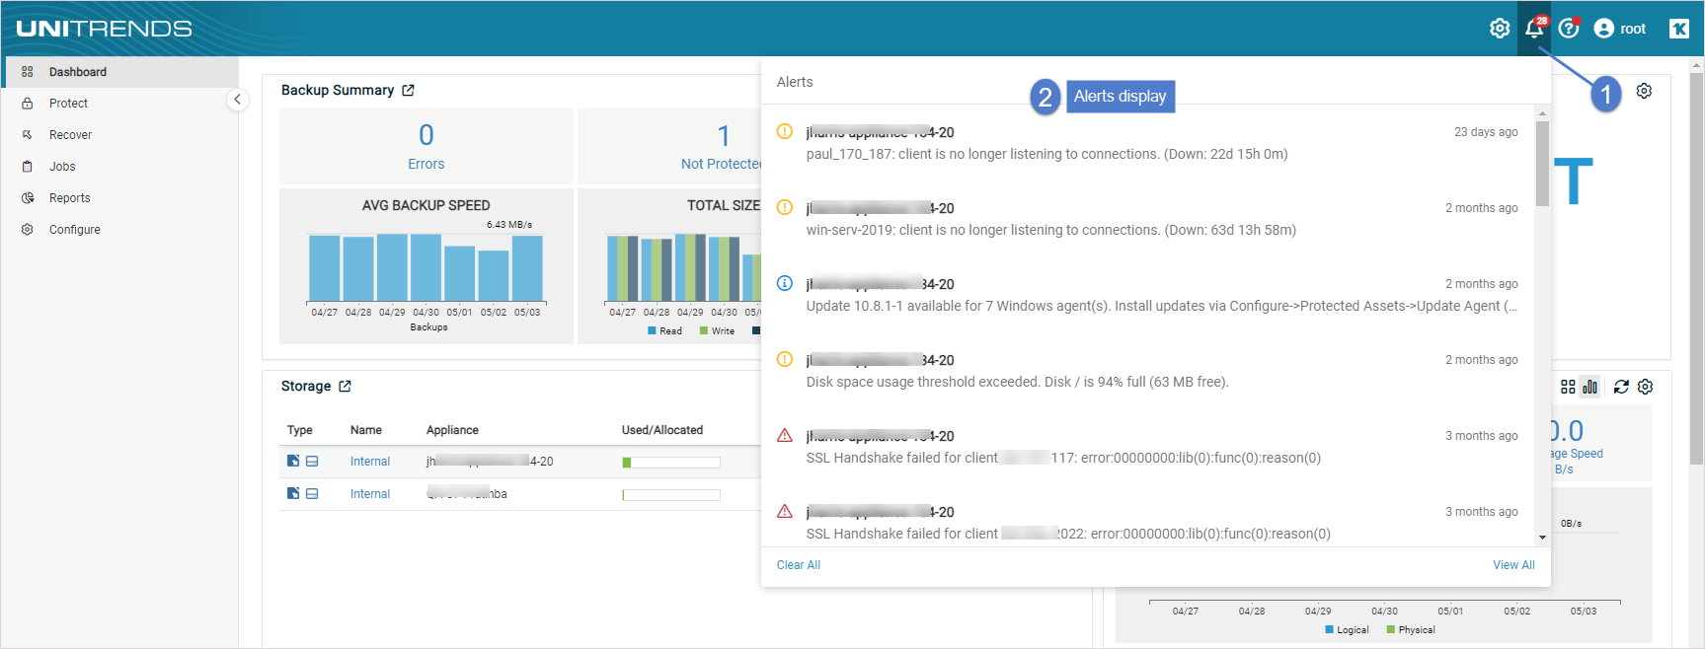Image resolution: width=1705 pixels, height=649 pixels.
Task: Open the help question mark icon
Action: pyautogui.click(x=1569, y=29)
